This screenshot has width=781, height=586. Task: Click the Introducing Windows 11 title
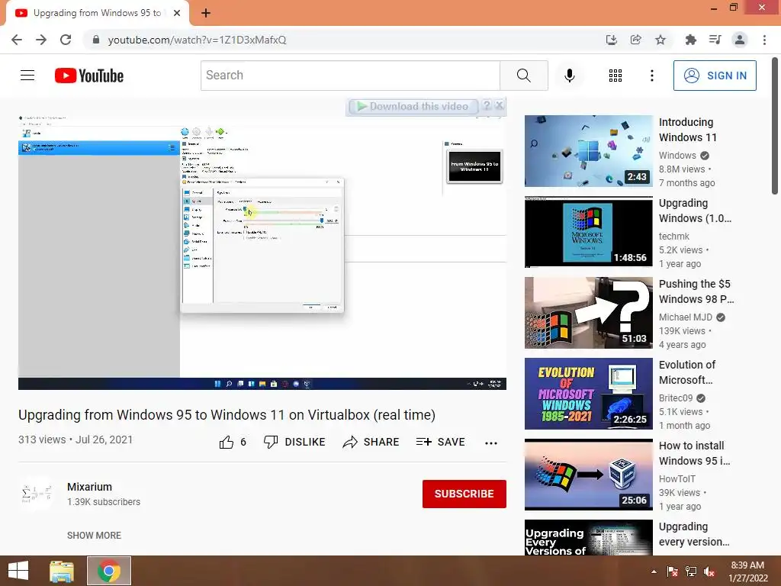tap(688, 130)
